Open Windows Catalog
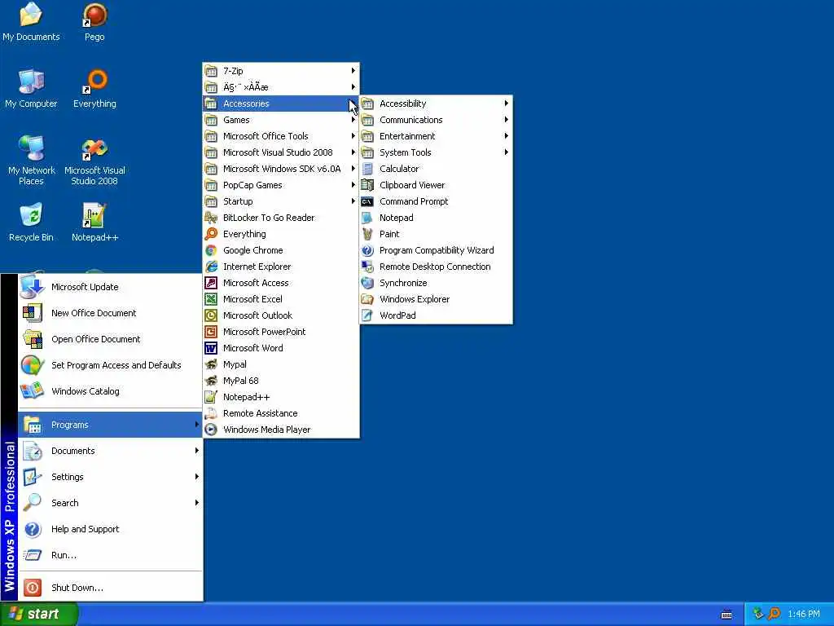Viewport: 834px width, 626px height. coord(111,391)
